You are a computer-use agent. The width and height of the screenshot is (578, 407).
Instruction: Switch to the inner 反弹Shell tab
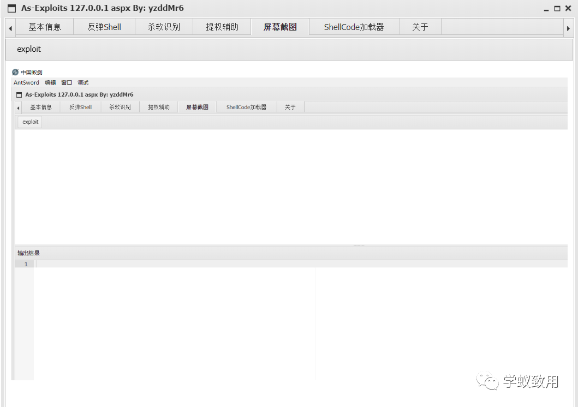pos(80,107)
